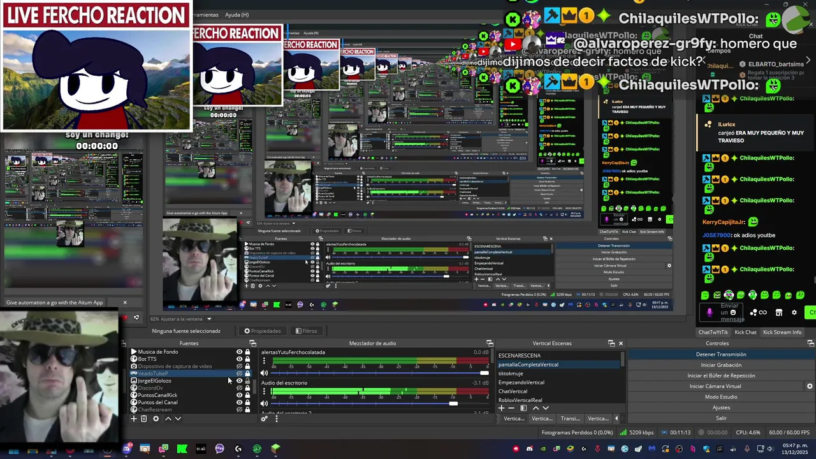Open scene filters icon in Vertical Escenas
816x459 pixels.
pos(523,408)
